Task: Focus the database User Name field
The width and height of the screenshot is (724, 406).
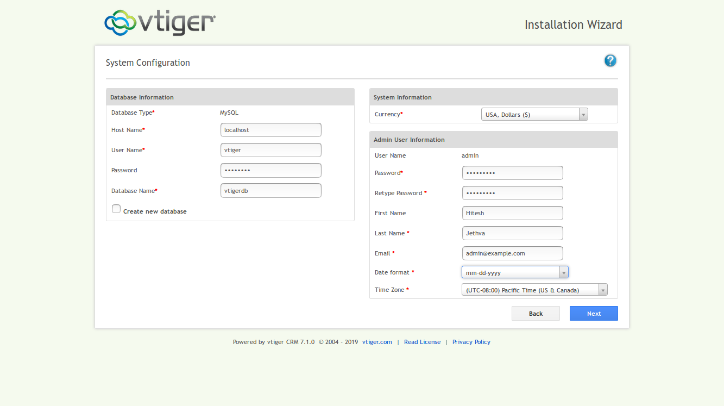Action: tap(271, 150)
